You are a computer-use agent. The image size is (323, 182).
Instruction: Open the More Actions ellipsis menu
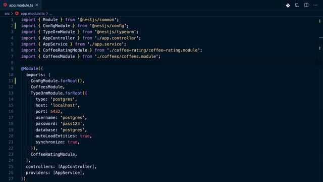[x=315, y=6]
